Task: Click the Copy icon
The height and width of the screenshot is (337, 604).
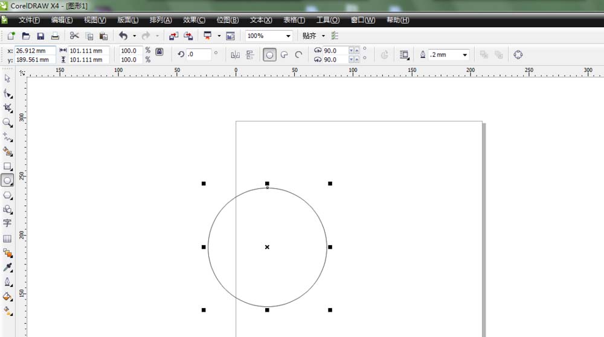Action: pos(89,36)
